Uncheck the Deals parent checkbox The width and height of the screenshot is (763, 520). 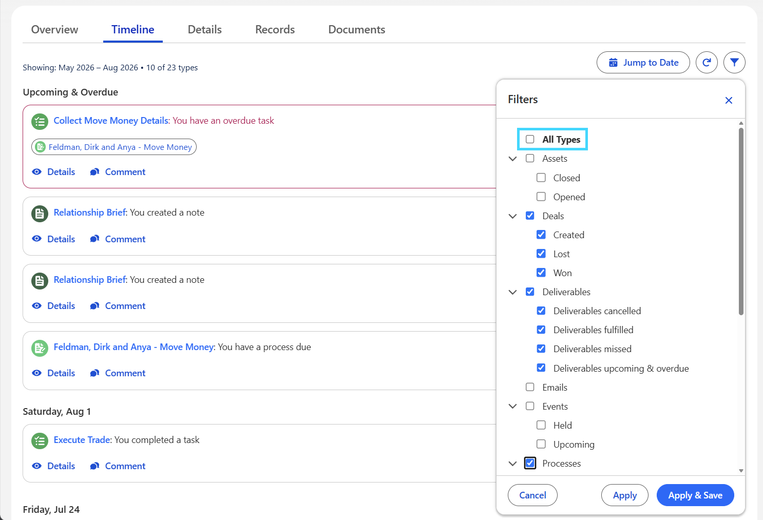tap(530, 216)
